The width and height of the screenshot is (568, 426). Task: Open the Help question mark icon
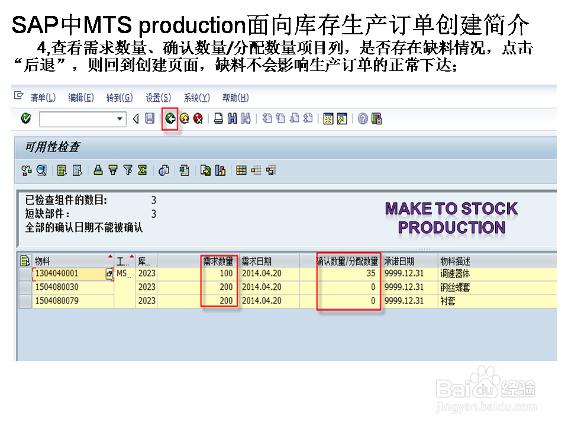point(363,119)
